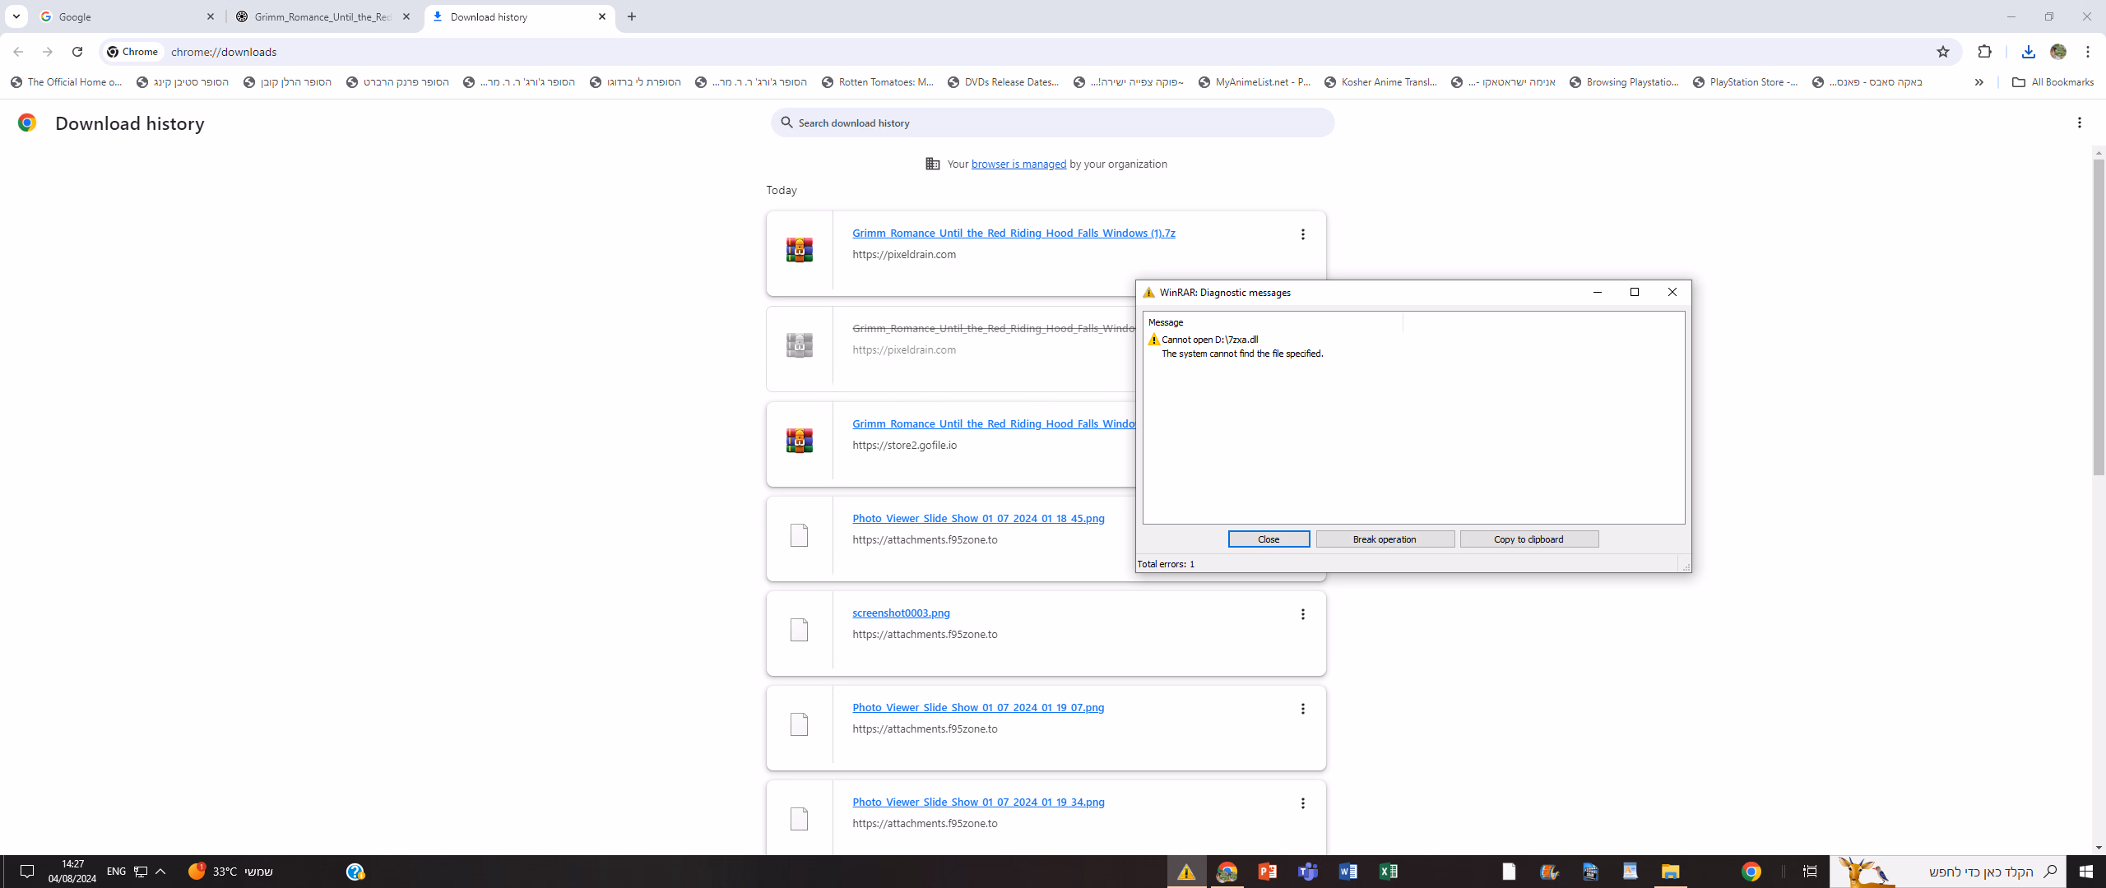Switch the ENG input language indicator
The image size is (2106, 888).
pos(116,872)
